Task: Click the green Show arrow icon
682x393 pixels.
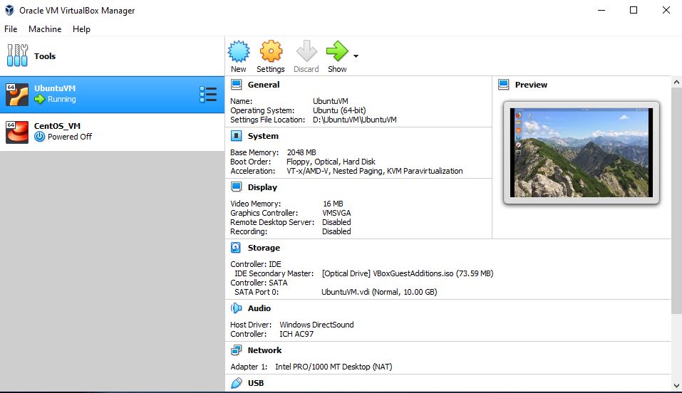Action: [337, 51]
